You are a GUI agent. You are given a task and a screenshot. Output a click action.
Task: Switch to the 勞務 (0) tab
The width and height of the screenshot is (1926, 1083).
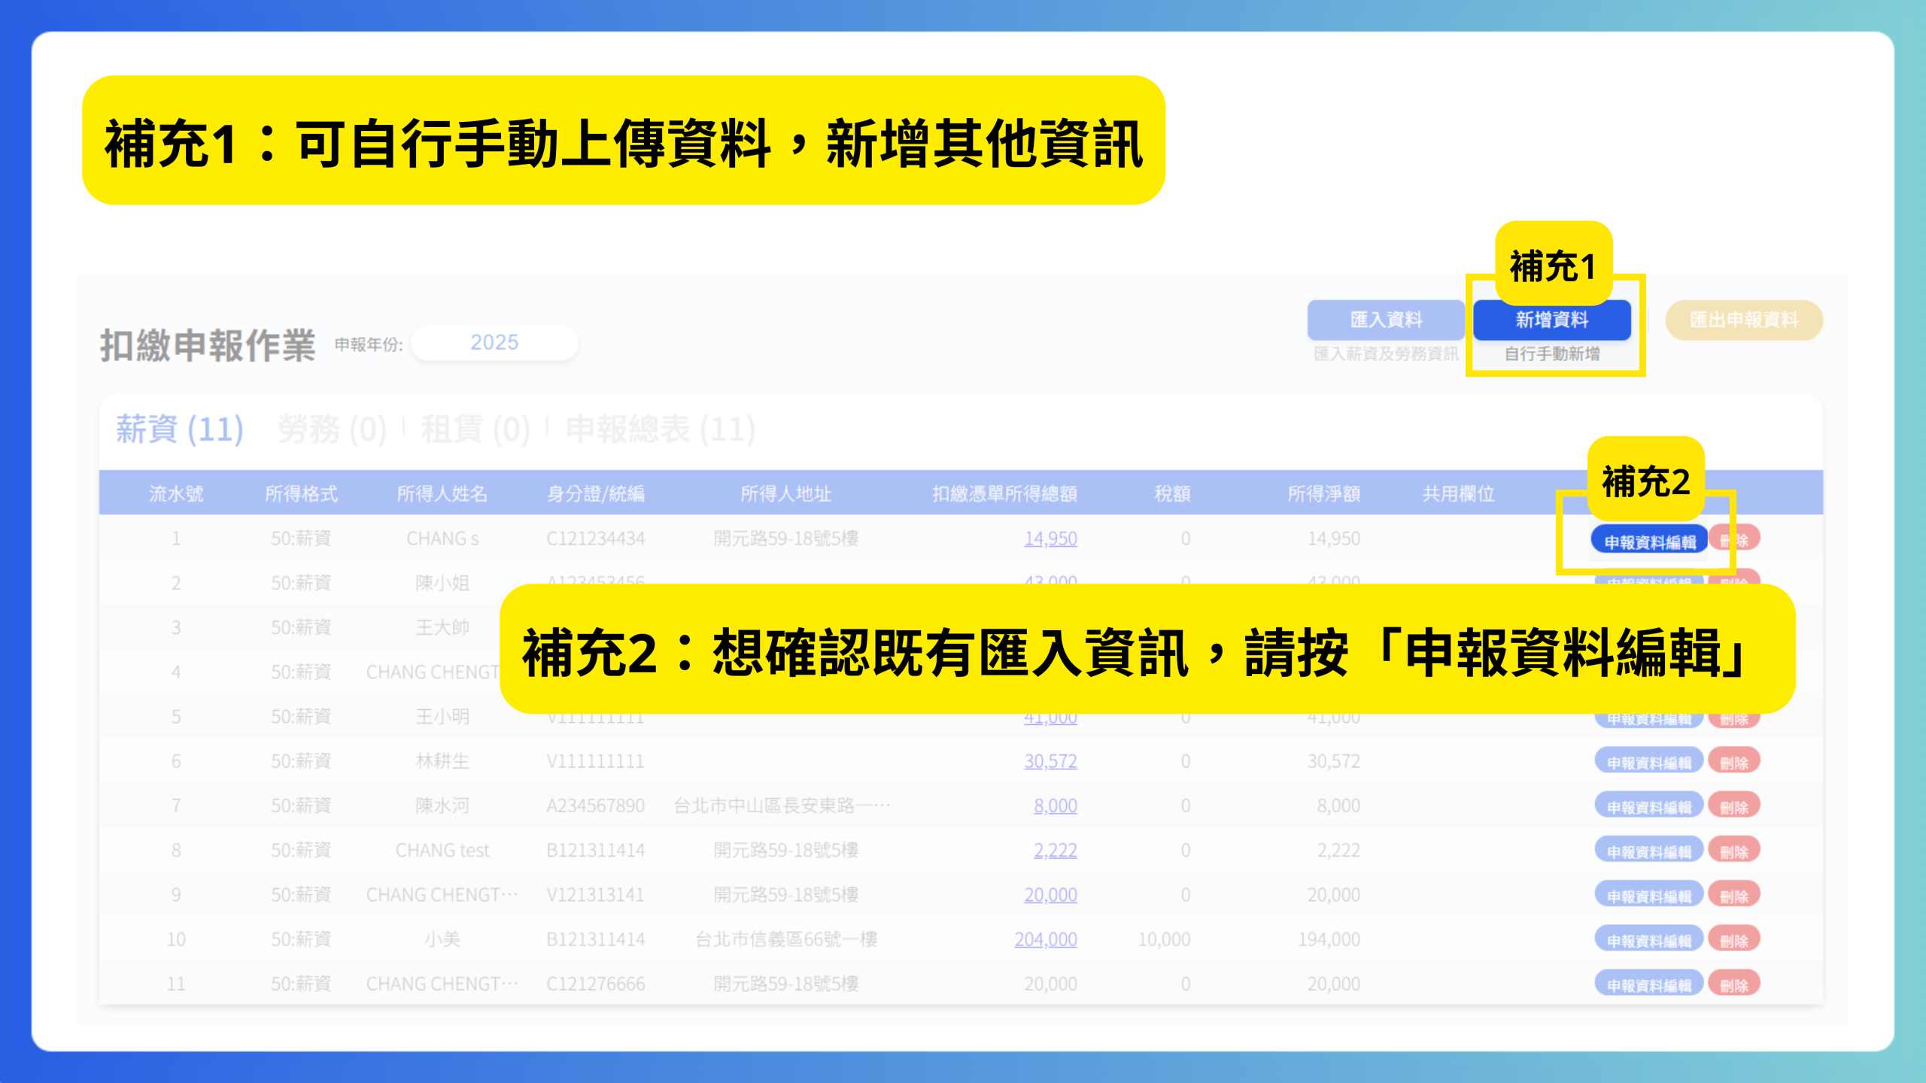pyautogui.click(x=332, y=429)
